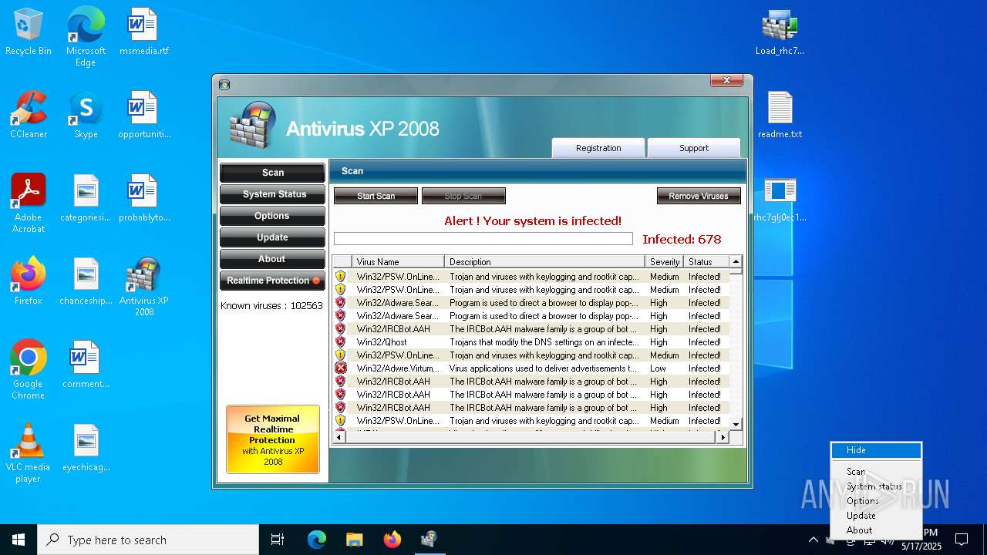This screenshot has width=987, height=555.
Task: Open Update in the sidebar
Action: pyautogui.click(x=272, y=237)
